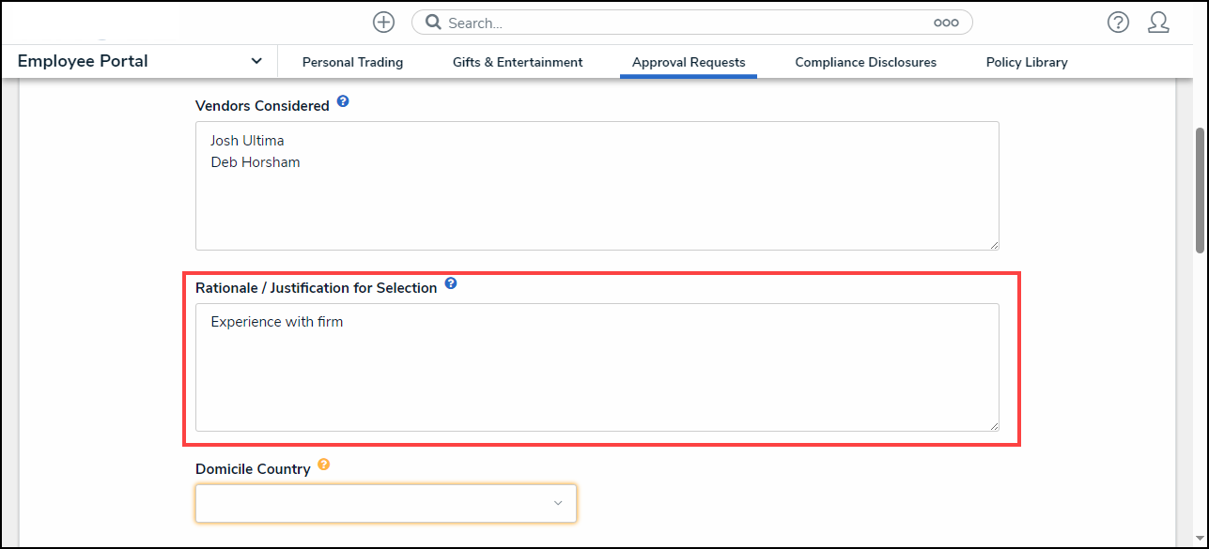Open advanced search options via ellipsis icon
The image size is (1209, 549).
(x=945, y=23)
